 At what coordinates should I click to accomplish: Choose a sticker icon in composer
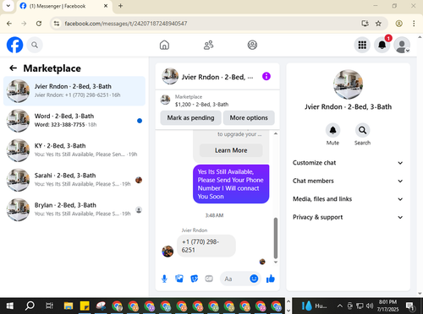195,279
